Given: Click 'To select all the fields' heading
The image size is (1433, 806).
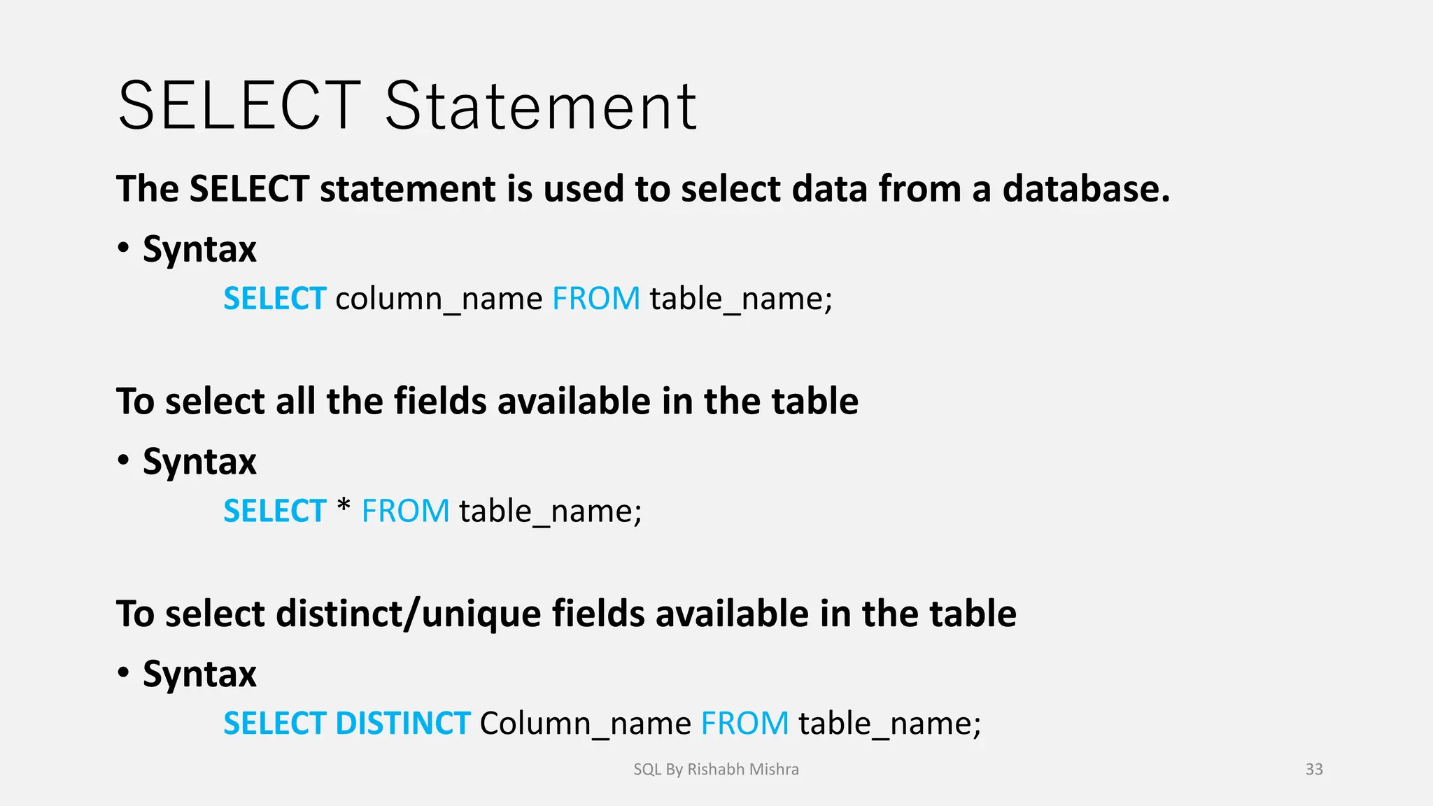Looking at the screenshot, I should (487, 401).
